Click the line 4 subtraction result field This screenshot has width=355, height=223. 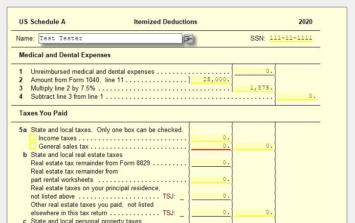point(297,96)
